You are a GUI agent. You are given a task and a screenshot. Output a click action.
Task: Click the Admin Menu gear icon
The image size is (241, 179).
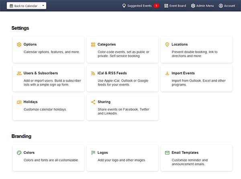tap(193, 6)
